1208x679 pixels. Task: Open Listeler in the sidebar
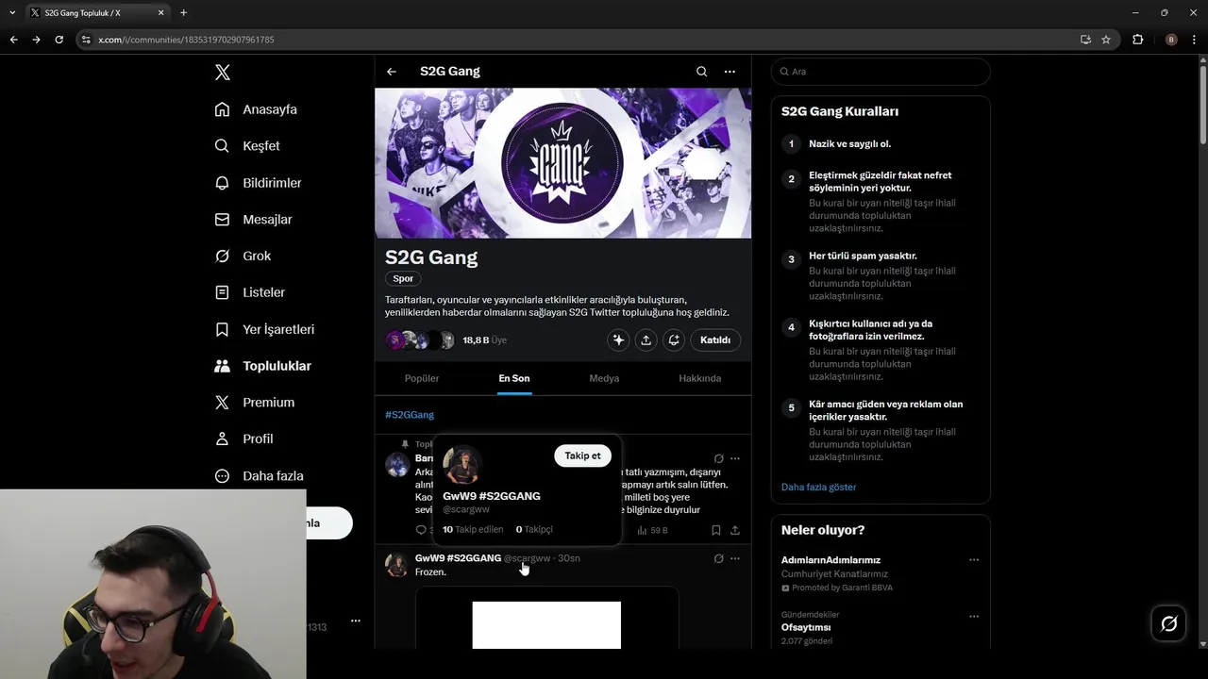tap(249, 292)
